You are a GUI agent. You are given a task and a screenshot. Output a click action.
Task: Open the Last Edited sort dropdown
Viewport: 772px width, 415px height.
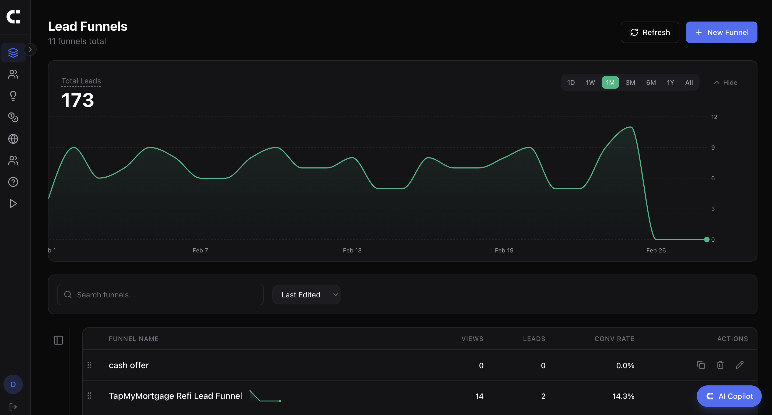coord(306,294)
